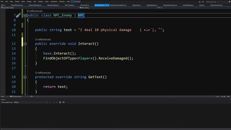The height and width of the screenshot is (130, 231).
Task: Switch to the PlayerMovement.cs tab
Action: pyautogui.click(x=17, y=5)
